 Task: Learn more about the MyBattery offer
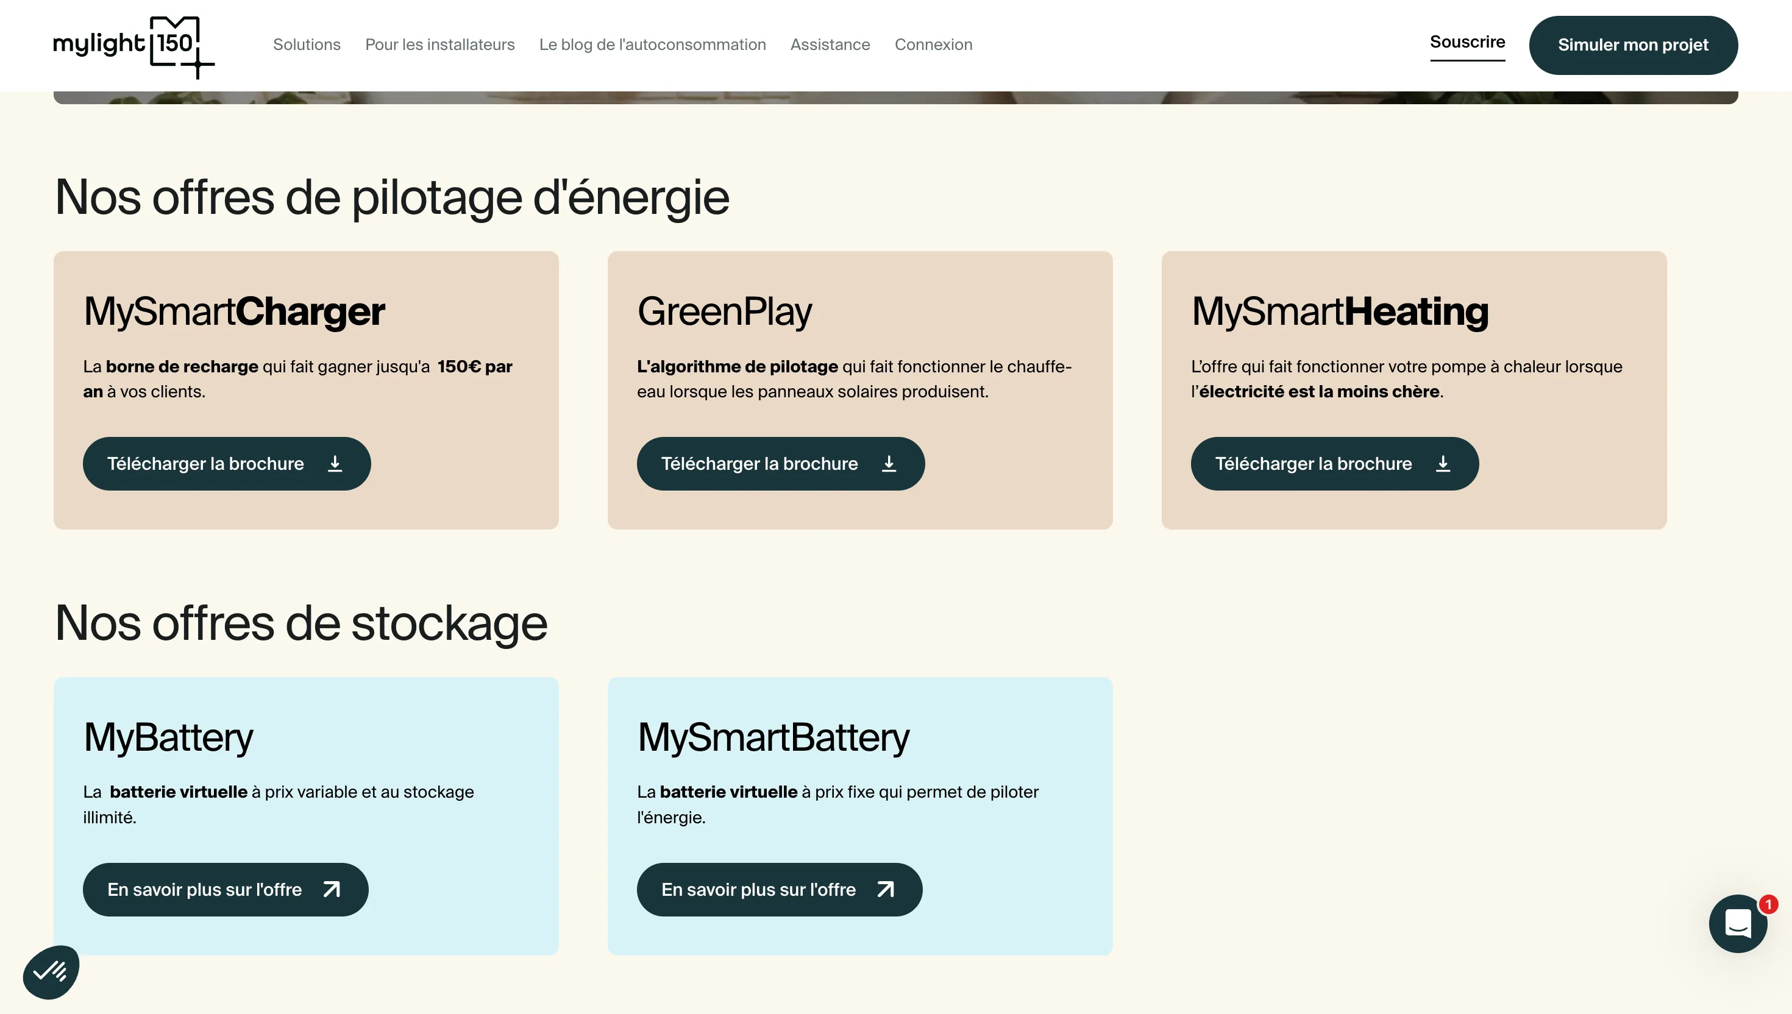(x=225, y=889)
